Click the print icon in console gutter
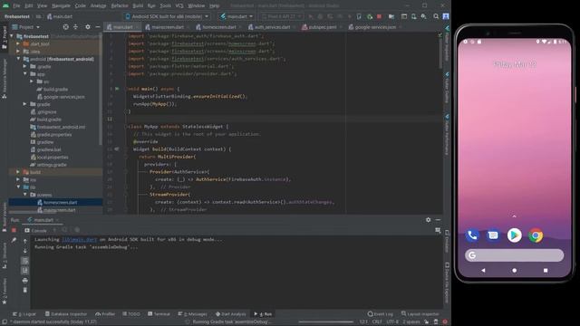This screenshot has width=580, height=326. click(x=24, y=281)
